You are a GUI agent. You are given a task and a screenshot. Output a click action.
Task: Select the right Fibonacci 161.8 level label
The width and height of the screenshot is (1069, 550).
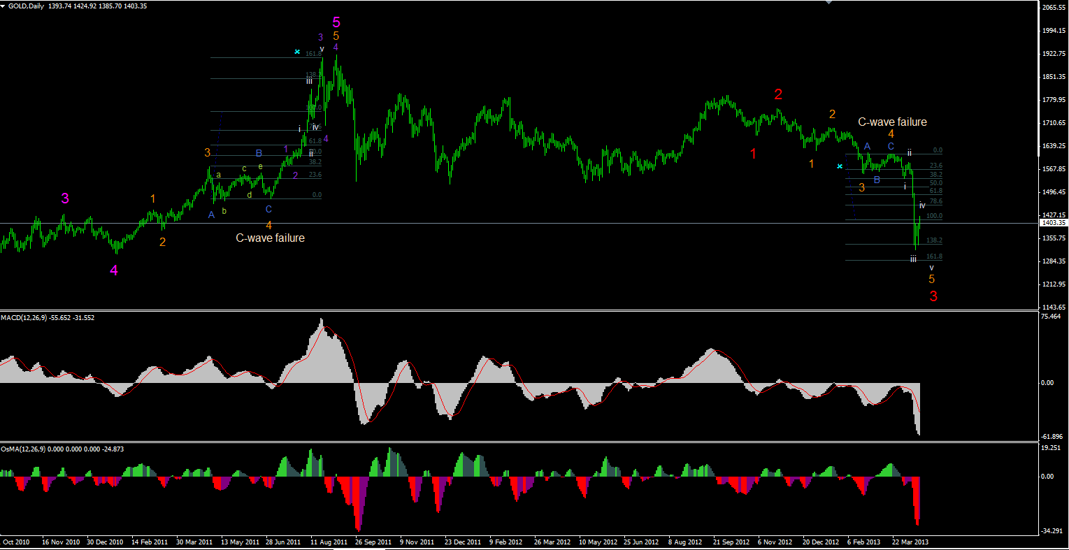[x=934, y=257]
